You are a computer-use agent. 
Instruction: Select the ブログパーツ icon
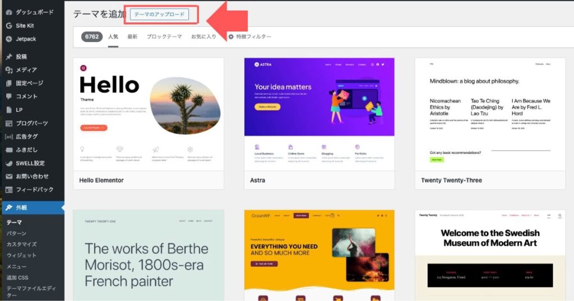[x=9, y=123]
